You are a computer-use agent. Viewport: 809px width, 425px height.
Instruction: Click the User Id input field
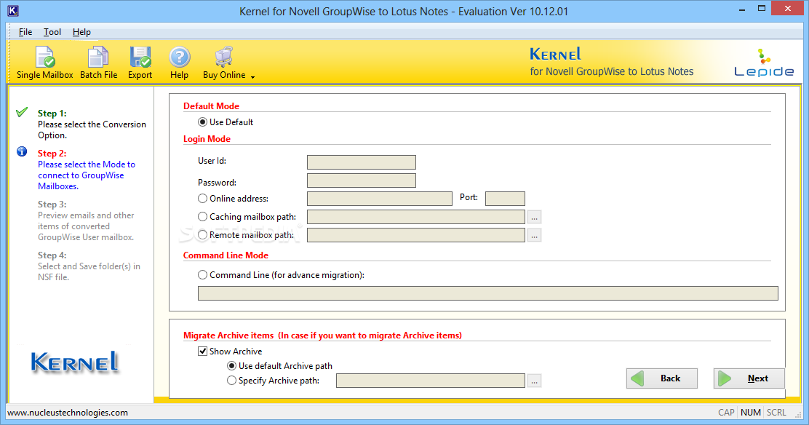tap(361, 162)
